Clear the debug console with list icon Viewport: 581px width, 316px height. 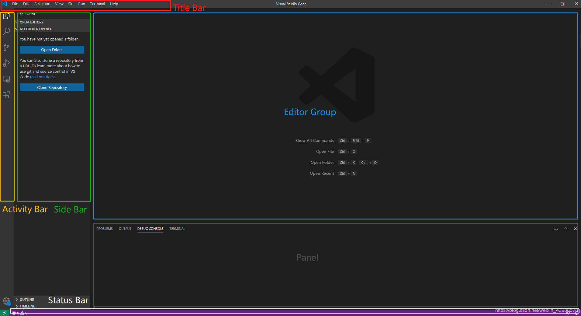coord(556,228)
